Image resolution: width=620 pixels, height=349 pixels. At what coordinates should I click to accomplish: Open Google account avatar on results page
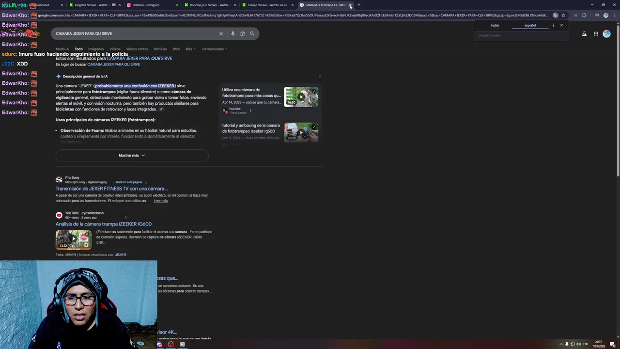pyautogui.click(x=606, y=34)
